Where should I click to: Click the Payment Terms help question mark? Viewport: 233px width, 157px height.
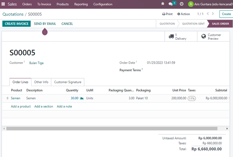[x=142, y=69]
